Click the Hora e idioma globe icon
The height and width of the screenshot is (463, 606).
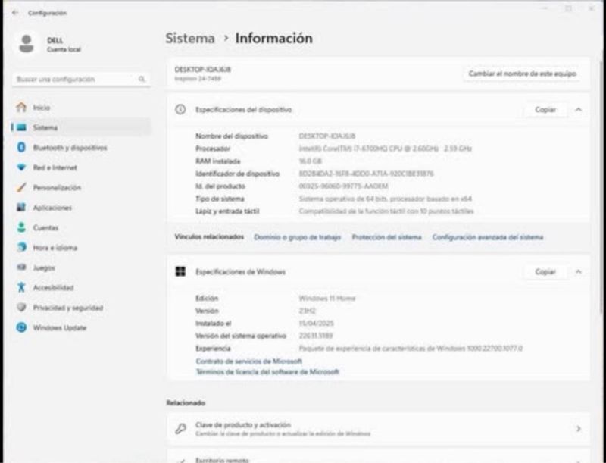coord(22,247)
